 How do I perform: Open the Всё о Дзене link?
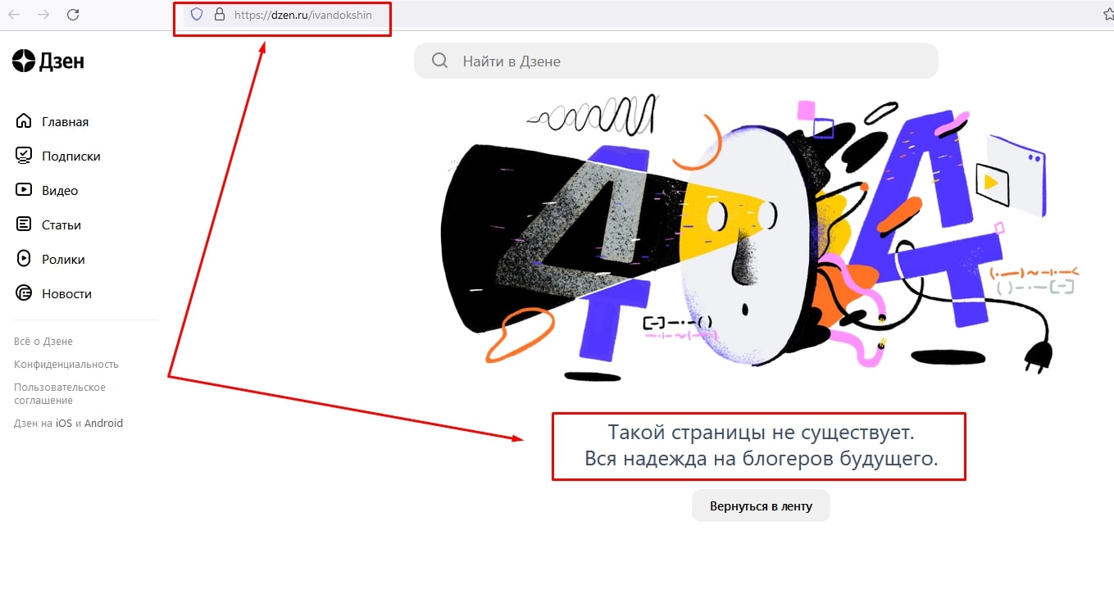pyautogui.click(x=43, y=342)
